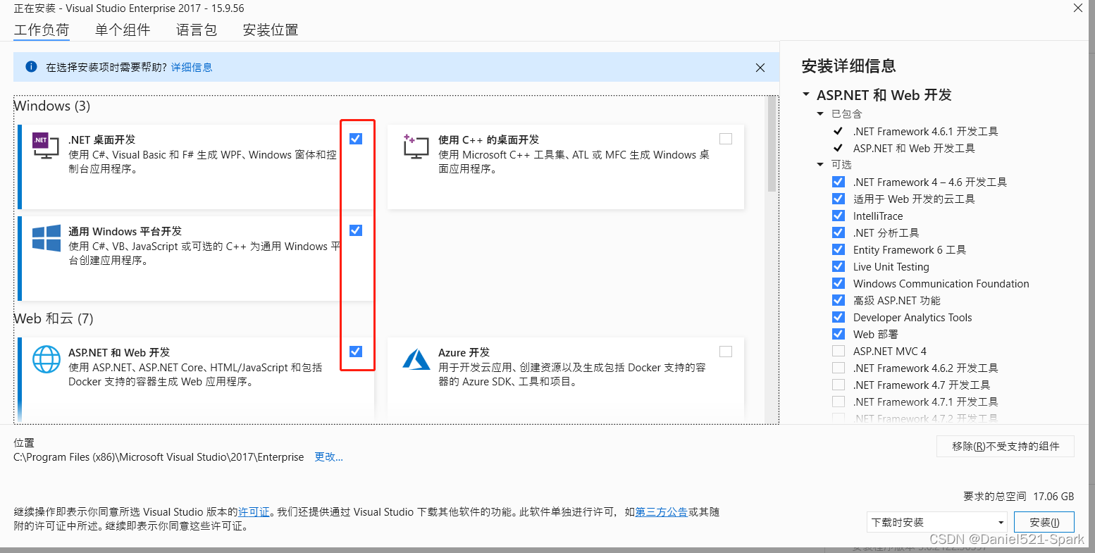Select the 使用 C++ 的桌面开发 workload title
The width and height of the screenshot is (1095, 553).
click(x=488, y=139)
